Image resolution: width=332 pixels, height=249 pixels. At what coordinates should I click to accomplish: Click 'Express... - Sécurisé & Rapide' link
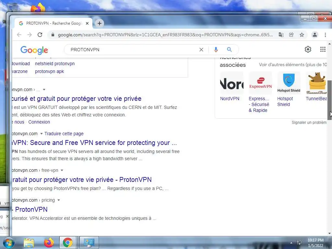click(x=259, y=104)
